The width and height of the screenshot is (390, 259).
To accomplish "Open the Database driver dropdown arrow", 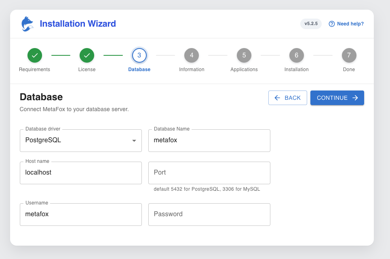I will [134, 141].
